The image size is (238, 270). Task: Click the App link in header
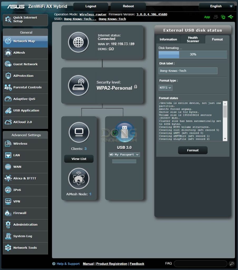pyautogui.click(x=207, y=17)
